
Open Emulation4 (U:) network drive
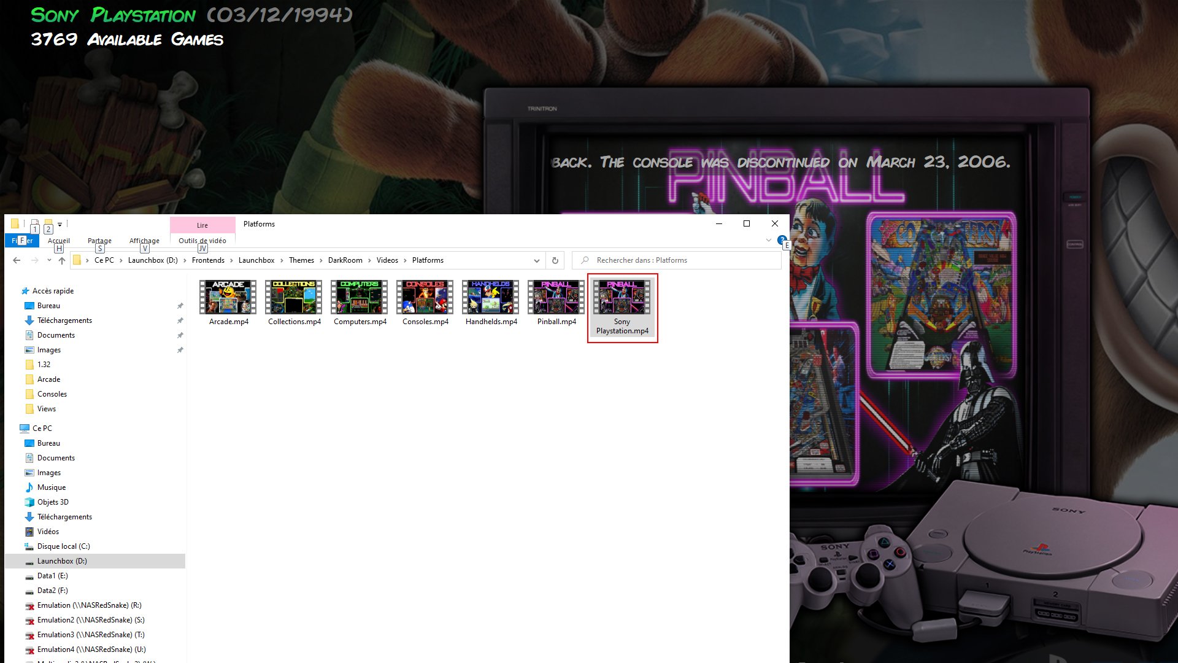click(x=91, y=649)
